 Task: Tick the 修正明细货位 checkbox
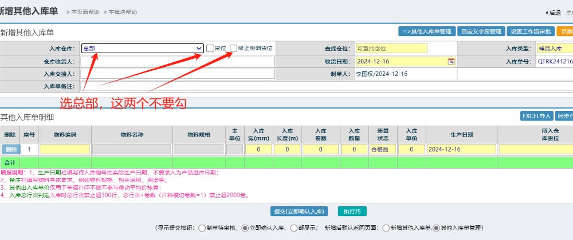pos(233,49)
